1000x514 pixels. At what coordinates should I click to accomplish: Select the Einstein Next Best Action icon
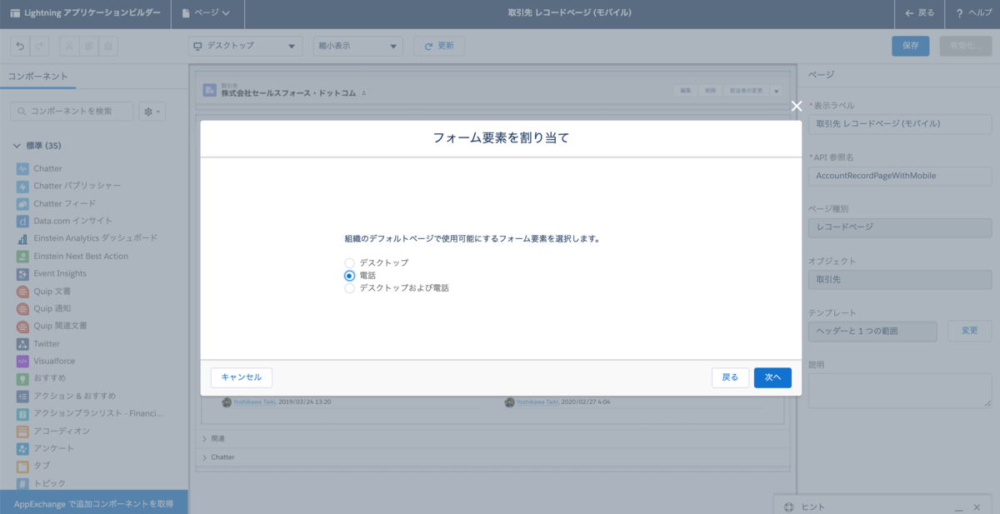click(23, 256)
